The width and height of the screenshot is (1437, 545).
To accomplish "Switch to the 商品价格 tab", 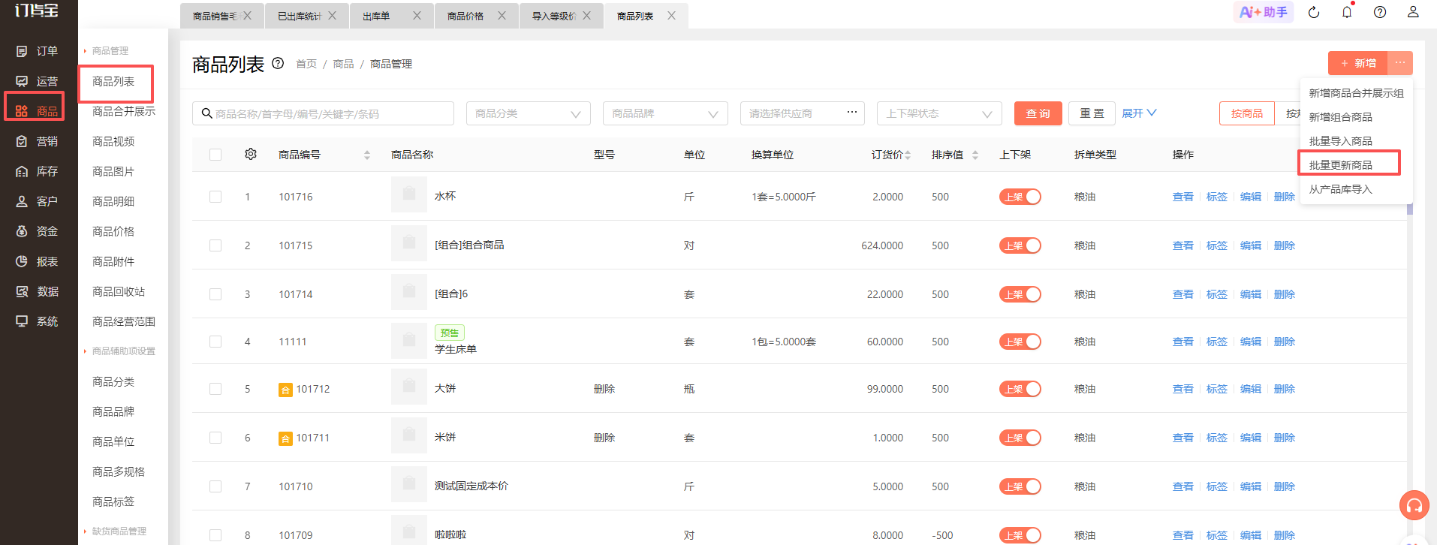I will click(x=465, y=16).
